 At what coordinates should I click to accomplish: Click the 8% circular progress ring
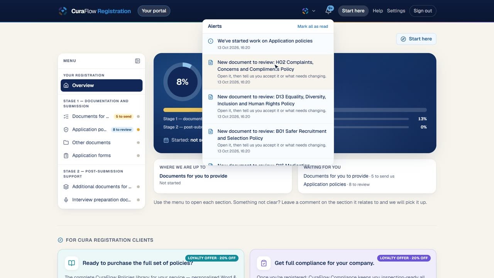[183, 82]
